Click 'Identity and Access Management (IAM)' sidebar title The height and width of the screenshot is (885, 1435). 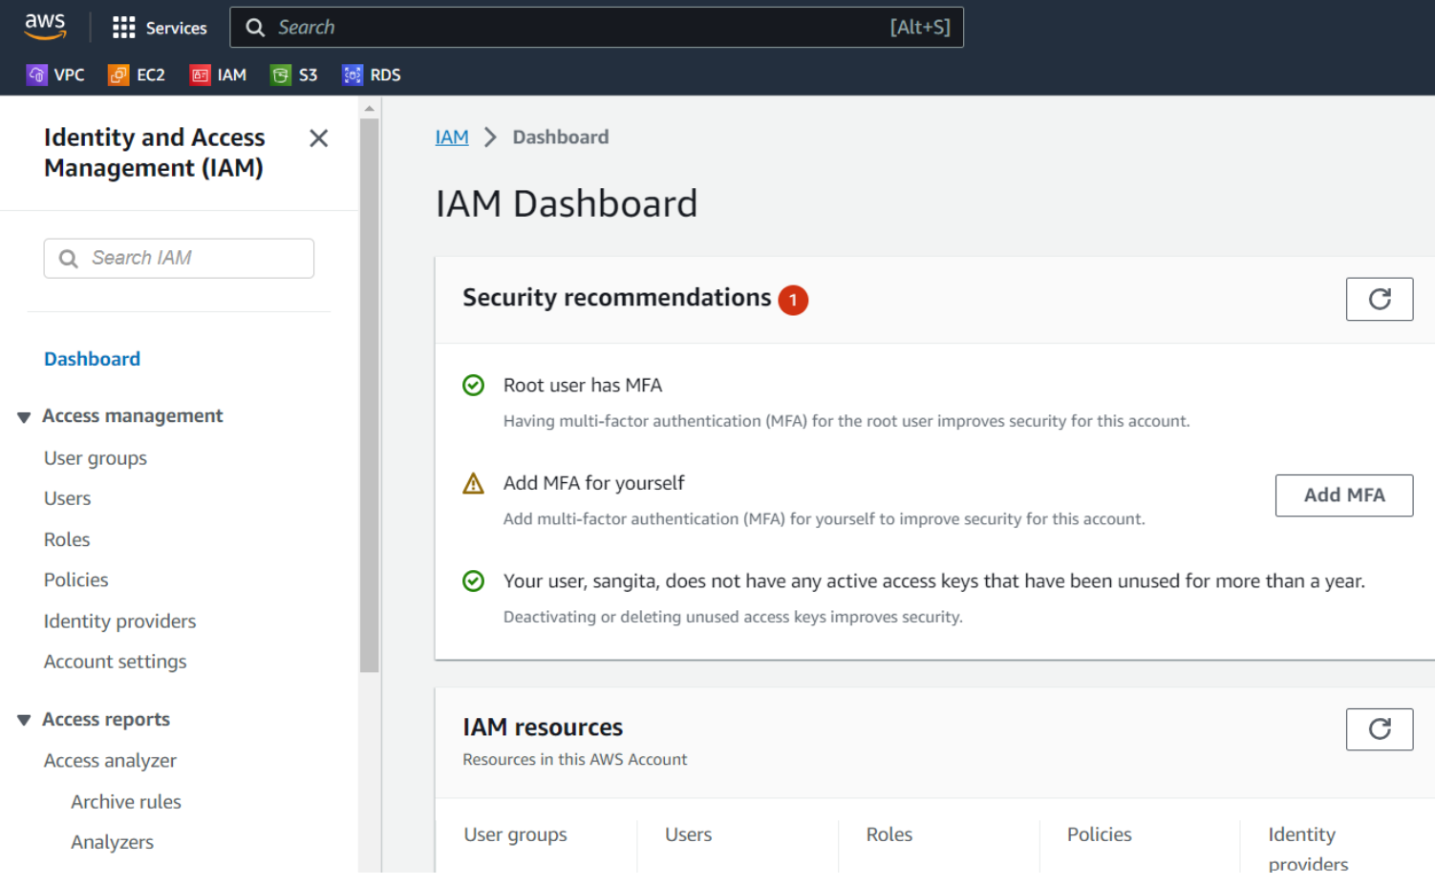tap(154, 153)
